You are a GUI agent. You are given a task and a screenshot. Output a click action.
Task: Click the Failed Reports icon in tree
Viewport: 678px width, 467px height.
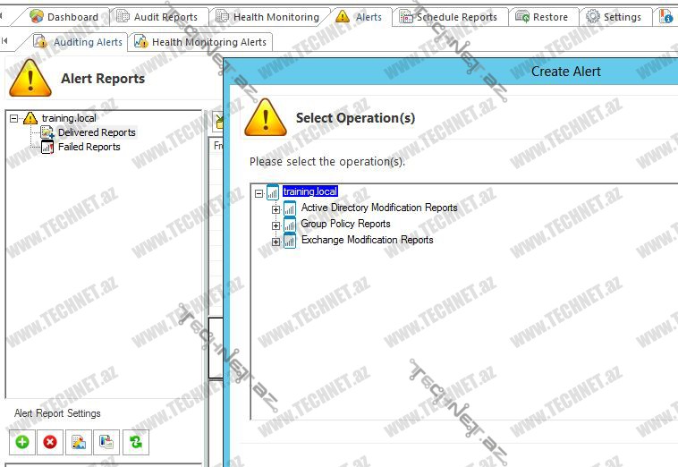click(x=48, y=147)
